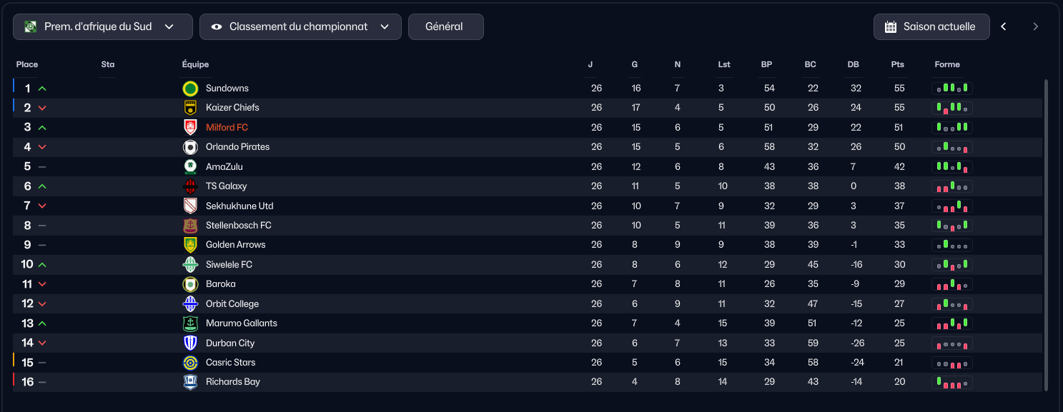Sort table by Équipe column header
The image size is (1063, 412).
[195, 64]
